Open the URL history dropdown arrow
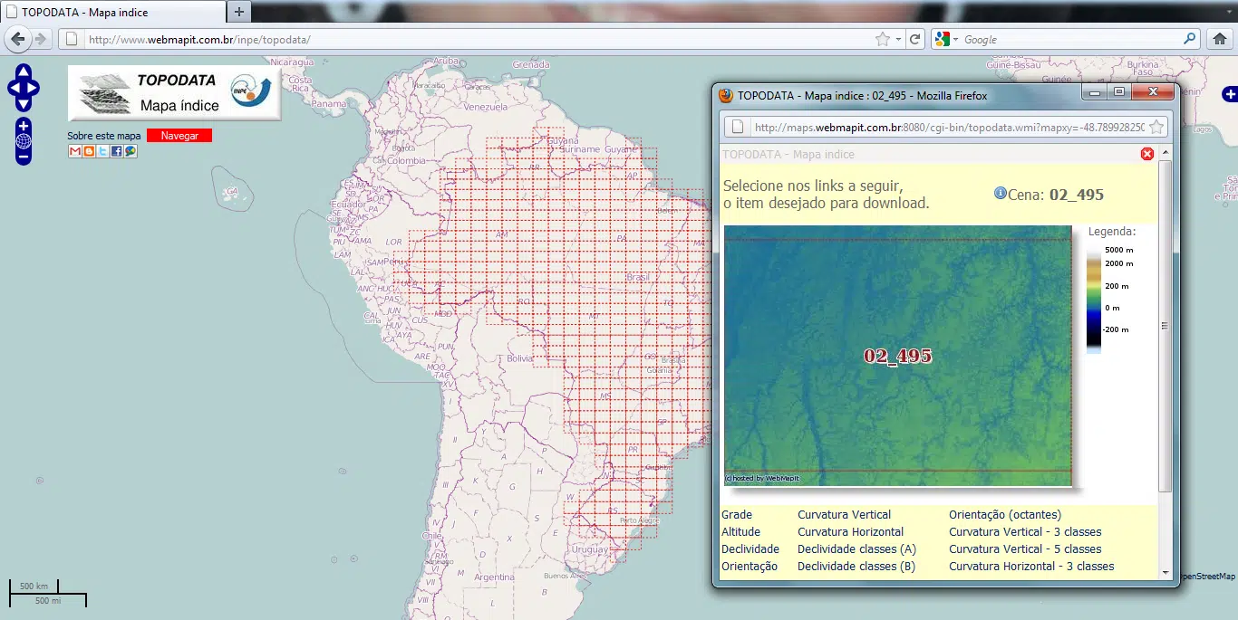This screenshot has height=620, width=1238. (898, 40)
